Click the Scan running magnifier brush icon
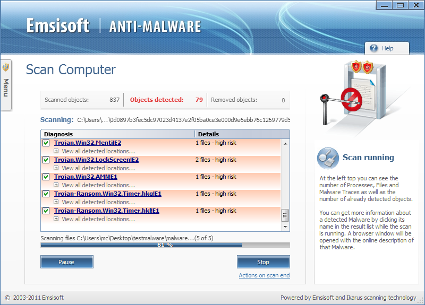The image size is (425, 305). point(328,158)
